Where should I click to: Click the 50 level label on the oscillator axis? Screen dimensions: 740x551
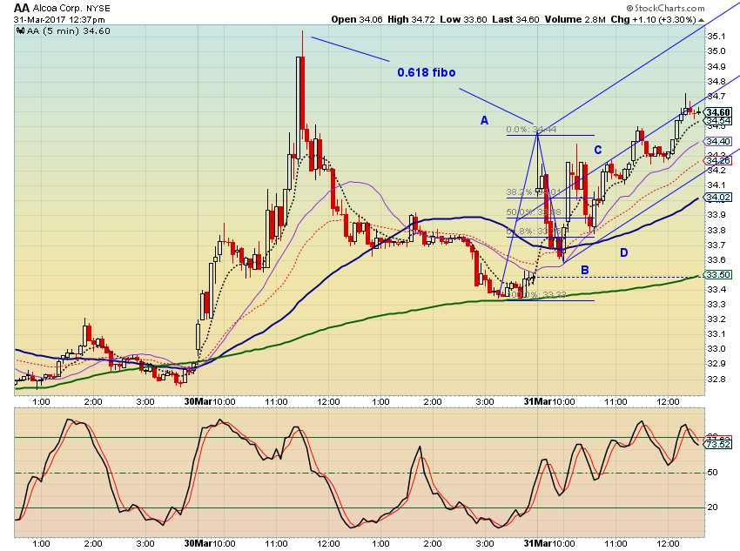click(712, 472)
